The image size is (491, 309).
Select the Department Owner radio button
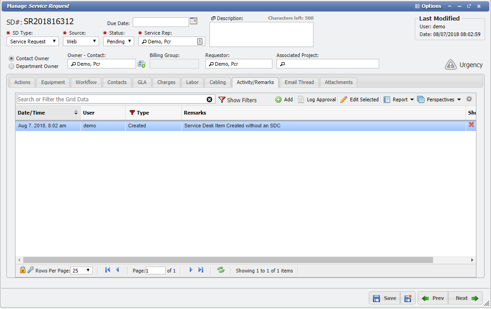click(11, 66)
